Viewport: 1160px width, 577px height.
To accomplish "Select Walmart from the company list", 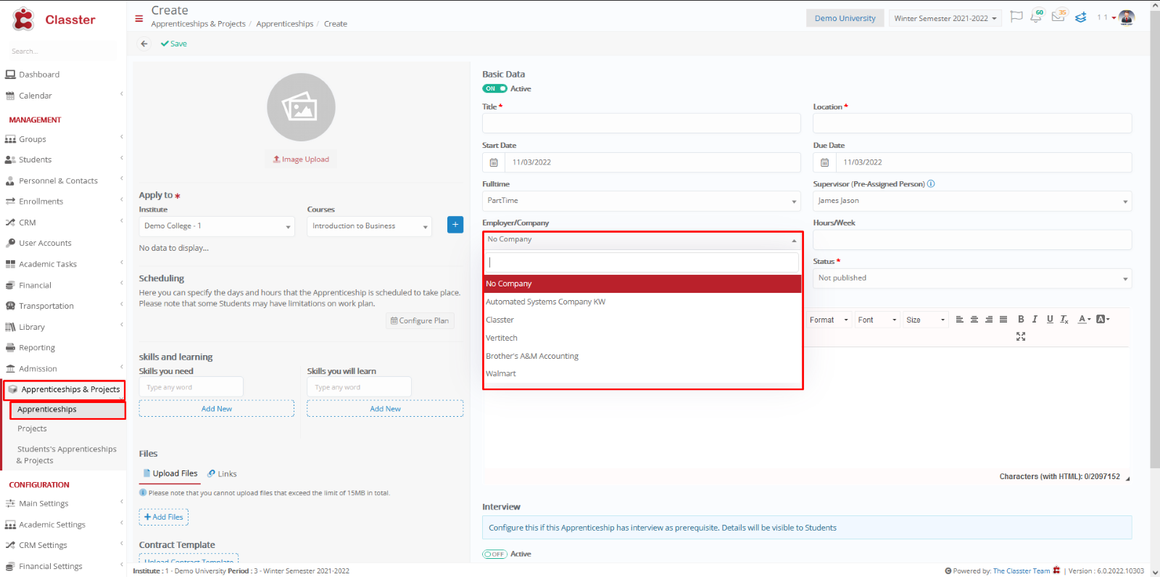I will click(x=642, y=373).
